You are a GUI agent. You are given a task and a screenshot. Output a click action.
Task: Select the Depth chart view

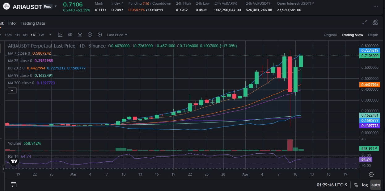pos(373,35)
